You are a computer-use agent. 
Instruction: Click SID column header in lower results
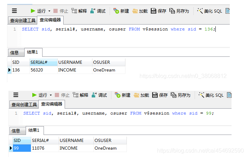coord(22,140)
